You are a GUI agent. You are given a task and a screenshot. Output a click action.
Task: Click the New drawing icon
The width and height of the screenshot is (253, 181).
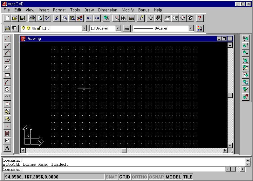(x=7, y=18)
